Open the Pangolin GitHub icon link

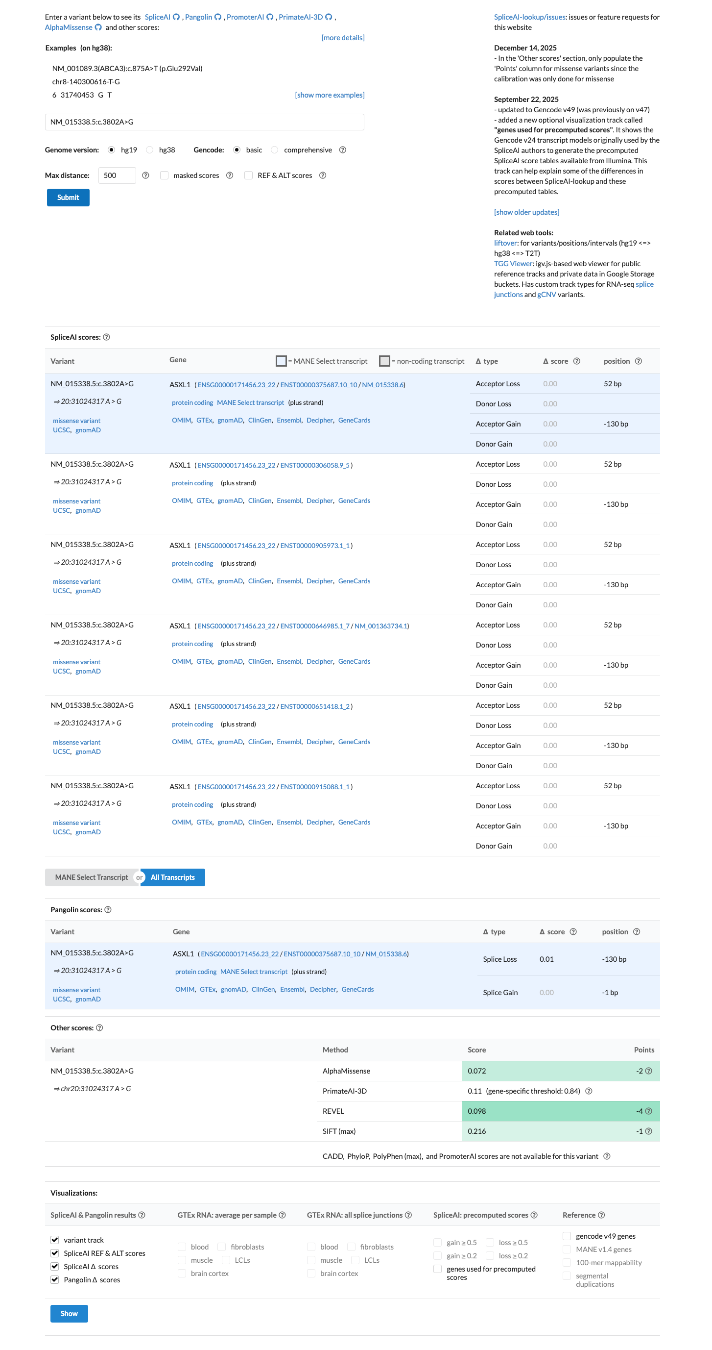coord(218,17)
